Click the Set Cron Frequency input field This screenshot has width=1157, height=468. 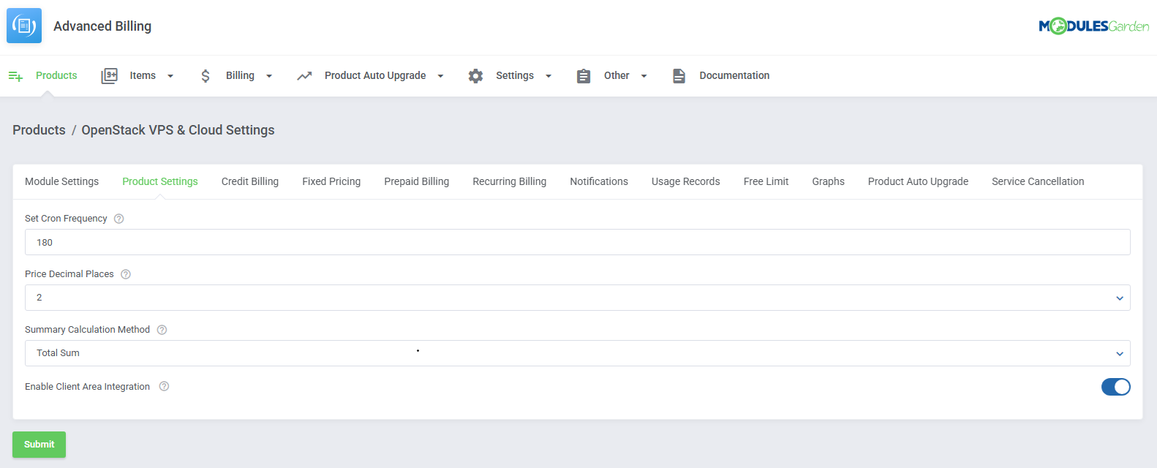point(578,242)
